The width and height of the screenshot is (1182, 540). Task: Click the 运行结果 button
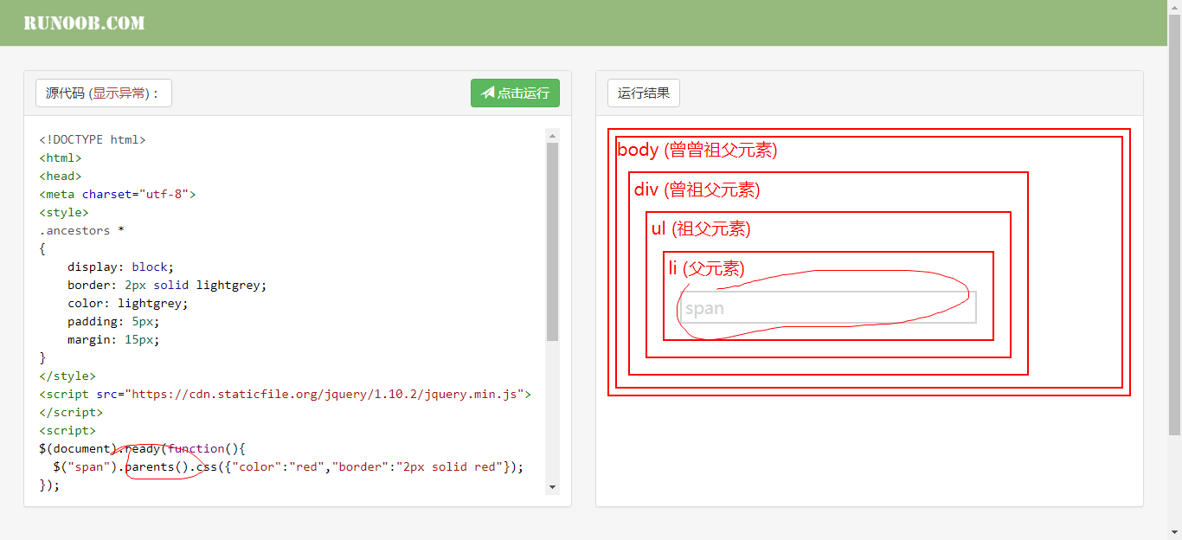tap(644, 93)
